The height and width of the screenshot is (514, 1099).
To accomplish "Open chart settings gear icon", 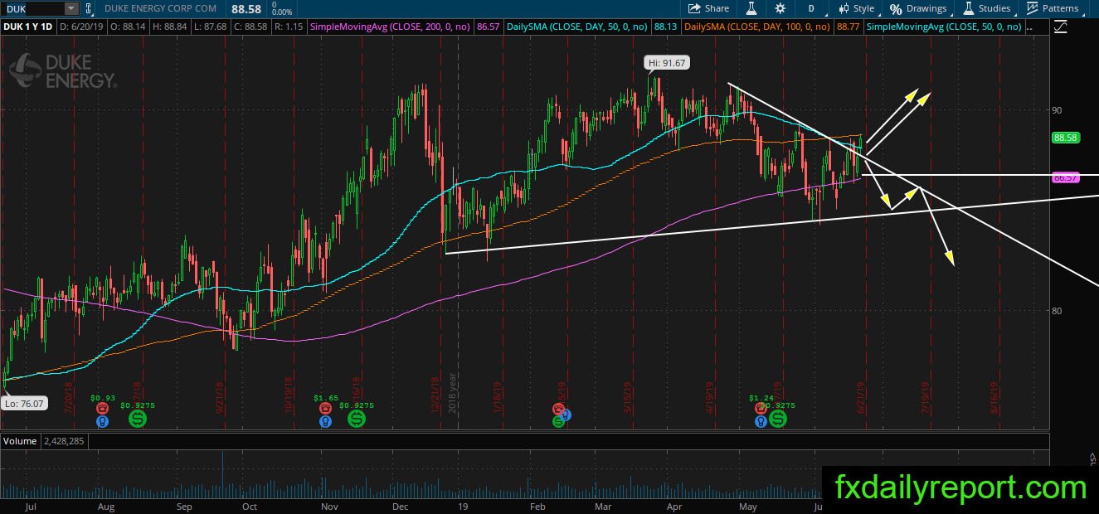I will tap(780, 8).
